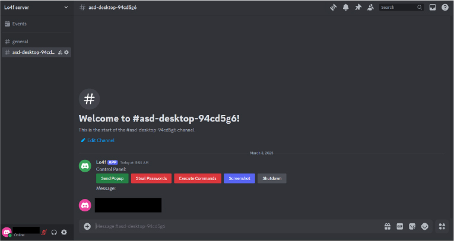Show pinned messages

(358, 8)
